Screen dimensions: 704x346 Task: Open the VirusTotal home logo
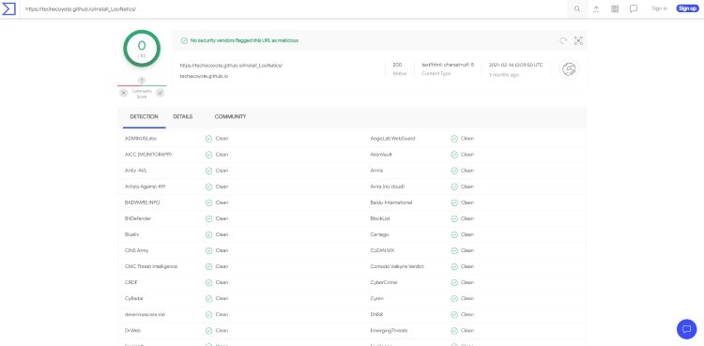[x=9, y=8]
